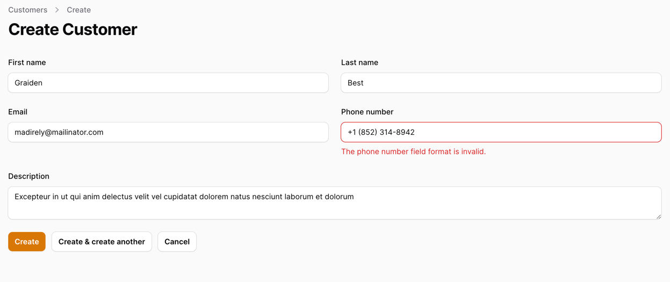Click the breadcrumb chevron separator icon
The height and width of the screenshot is (282, 670).
[x=57, y=10]
